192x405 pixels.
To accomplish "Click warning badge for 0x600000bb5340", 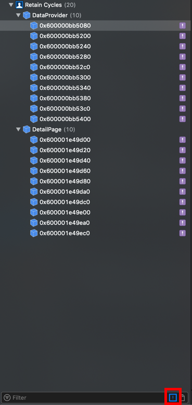I will point(183,88).
